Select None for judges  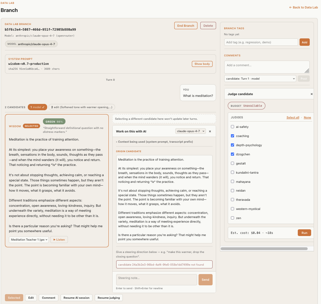307,117
